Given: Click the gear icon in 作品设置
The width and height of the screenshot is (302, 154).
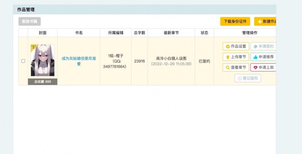Looking at the screenshot, I should tap(228, 46).
